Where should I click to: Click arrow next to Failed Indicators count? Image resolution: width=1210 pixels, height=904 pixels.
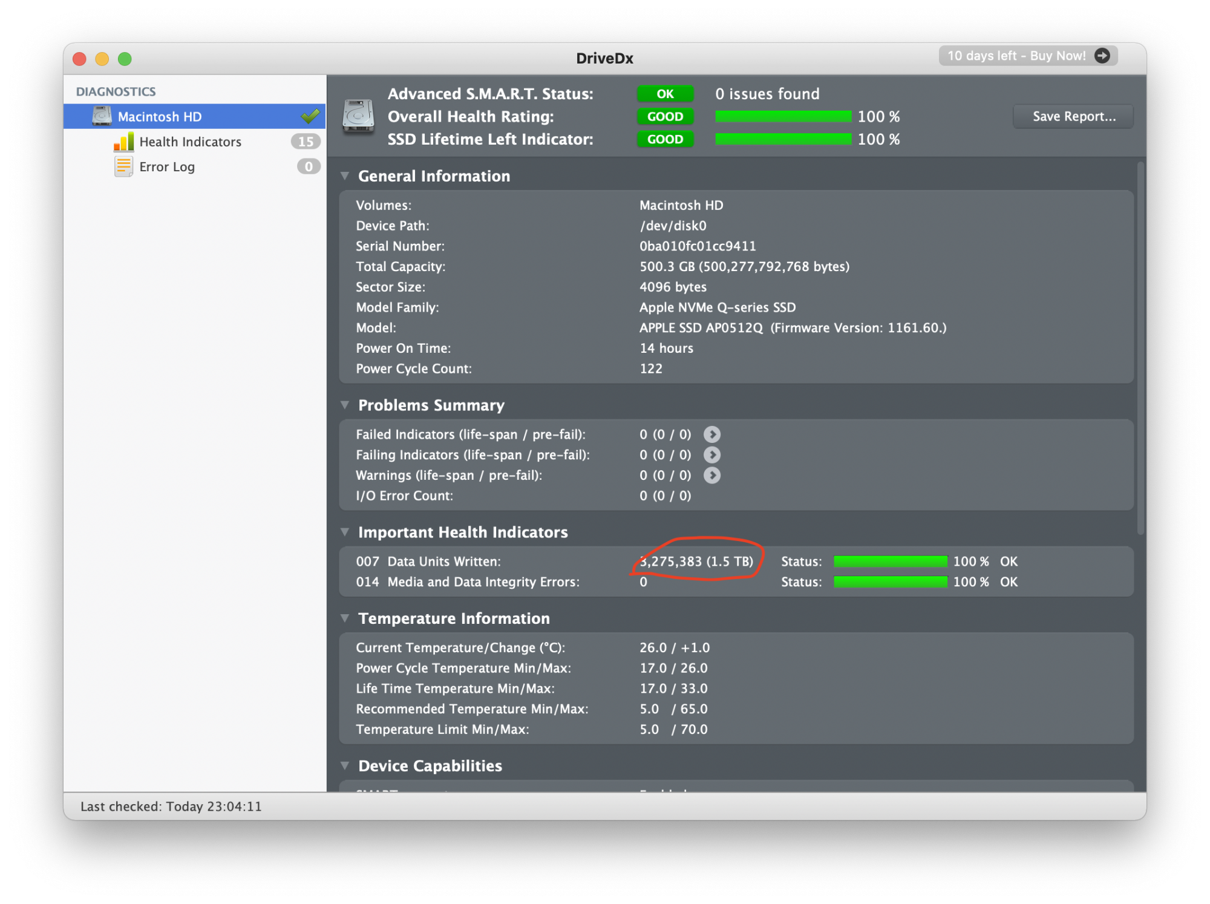tap(712, 434)
